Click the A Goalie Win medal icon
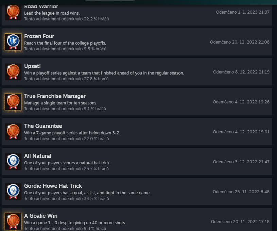The width and height of the screenshot is (277, 231). tap(13, 221)
